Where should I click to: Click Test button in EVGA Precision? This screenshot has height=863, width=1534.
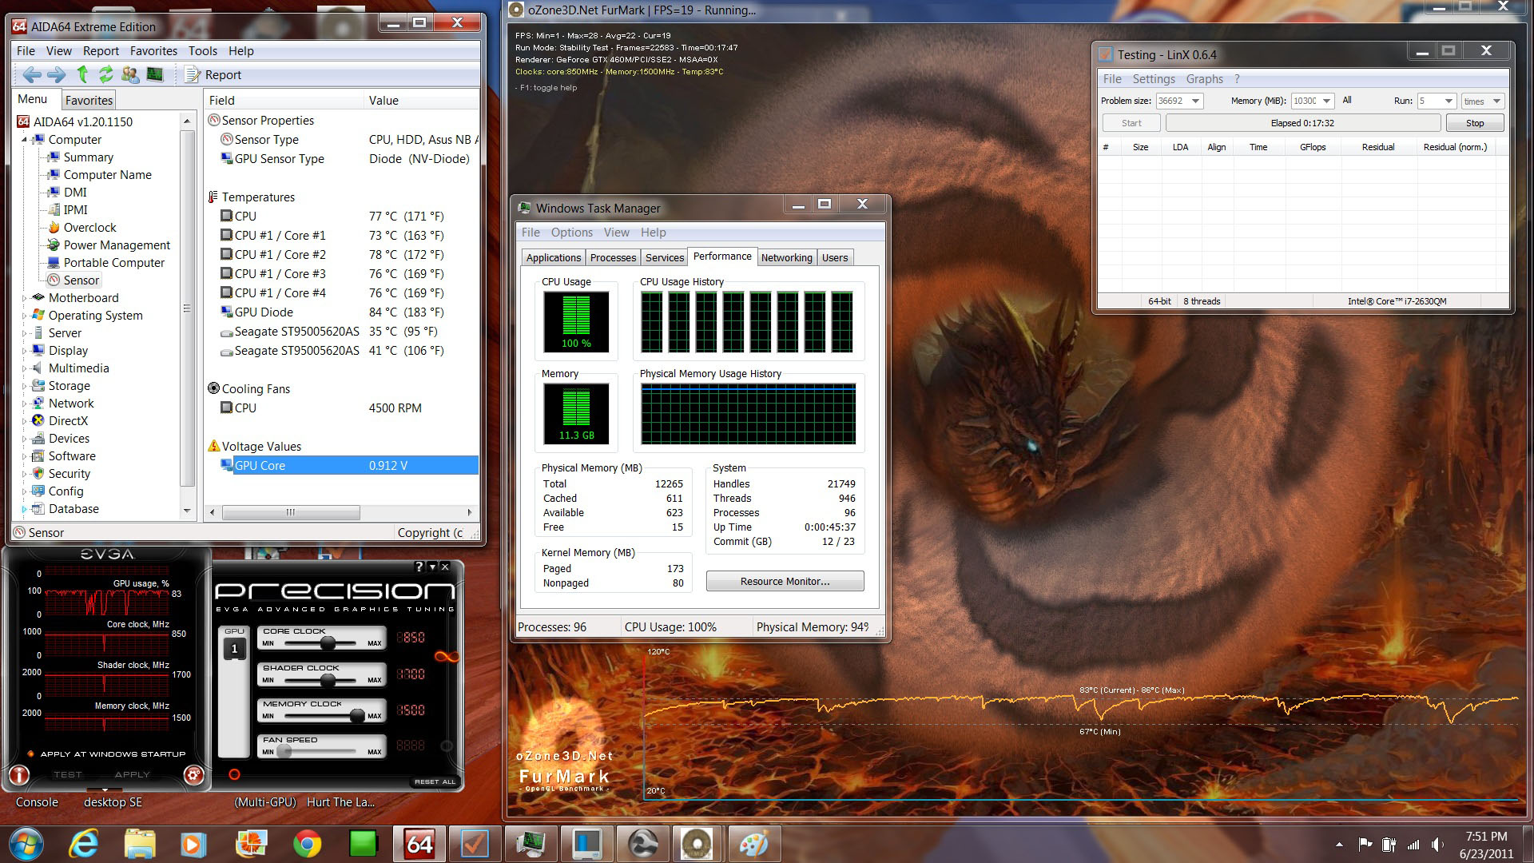tap(68, 774)
